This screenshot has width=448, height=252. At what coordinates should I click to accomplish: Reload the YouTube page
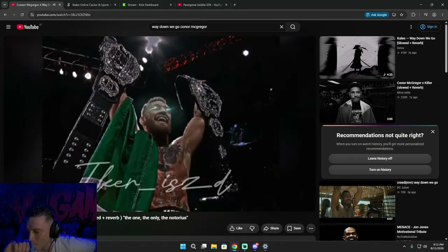coord(22,15)
